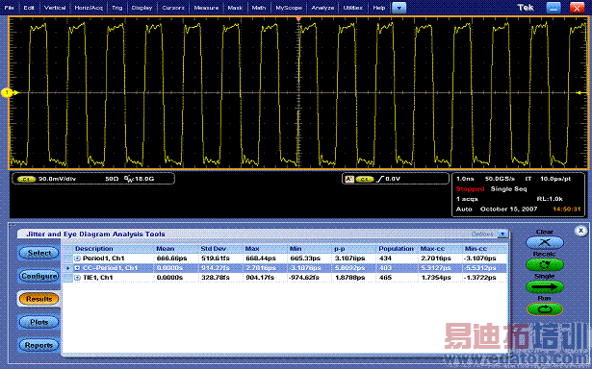The width and height of the screenshot is (592, 369).
Task: Open the Help menu
Action: pos(379,8)
